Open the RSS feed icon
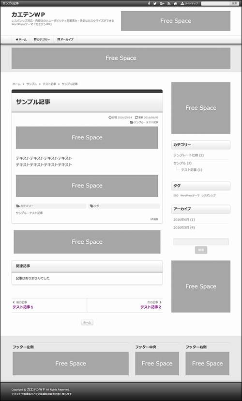 pyautogui.click(x=169, y=3)
